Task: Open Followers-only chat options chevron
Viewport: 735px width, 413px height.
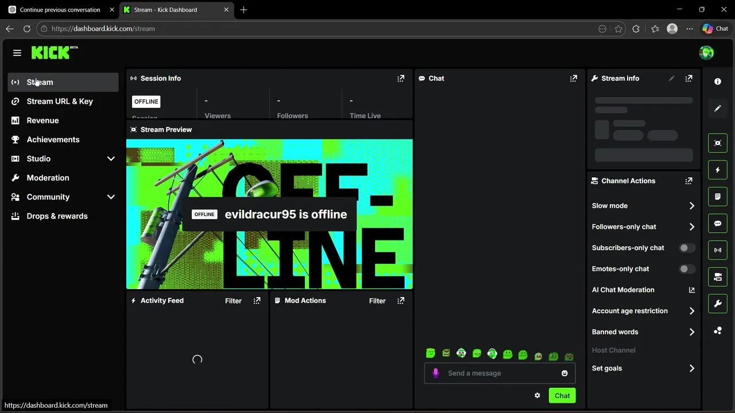Action: 692,227
